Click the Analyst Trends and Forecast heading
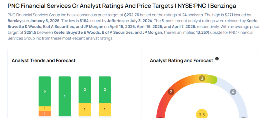 [44, 61]
